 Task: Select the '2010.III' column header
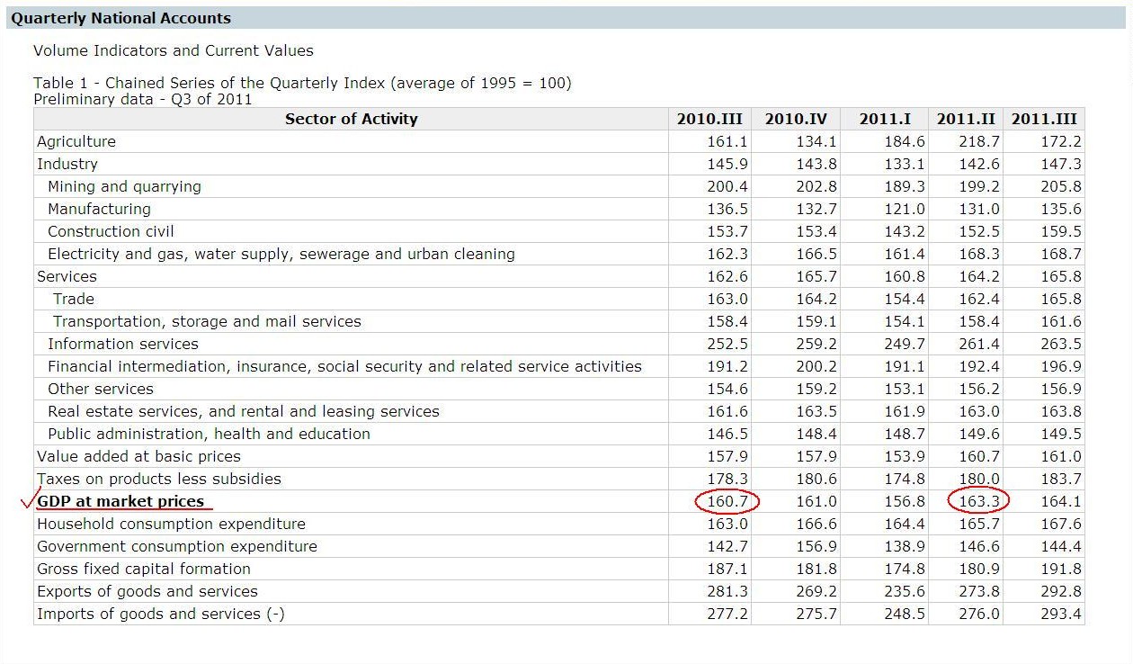(x=709, y=119)
